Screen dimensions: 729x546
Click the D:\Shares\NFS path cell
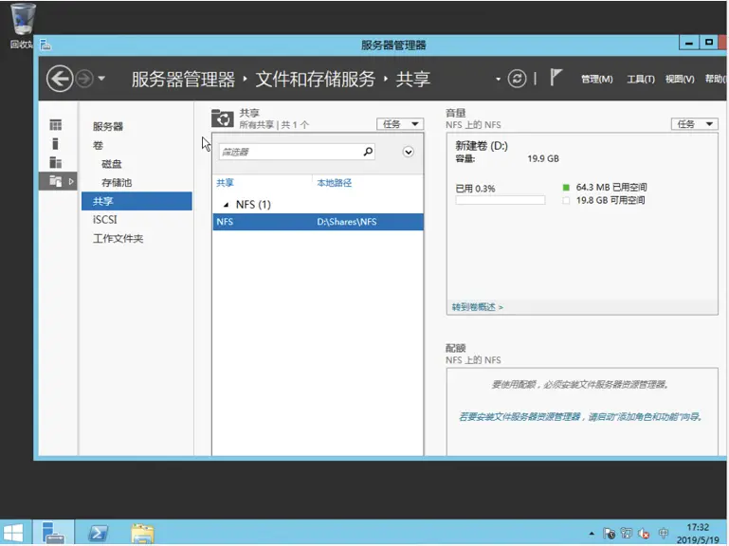[347, 222]
